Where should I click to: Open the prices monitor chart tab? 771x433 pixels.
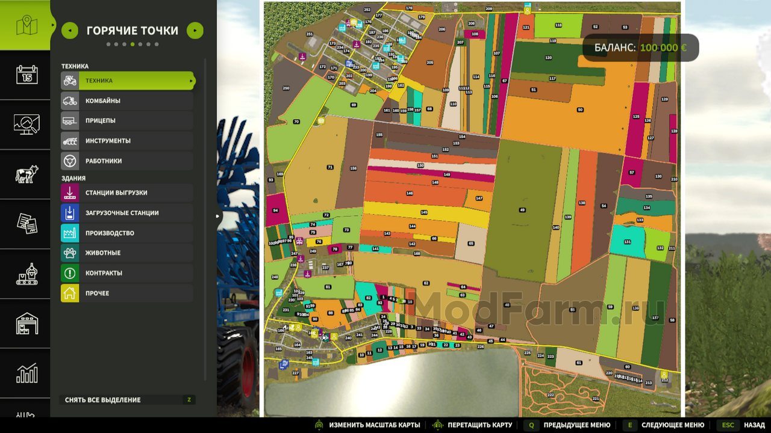pos(27,124)
